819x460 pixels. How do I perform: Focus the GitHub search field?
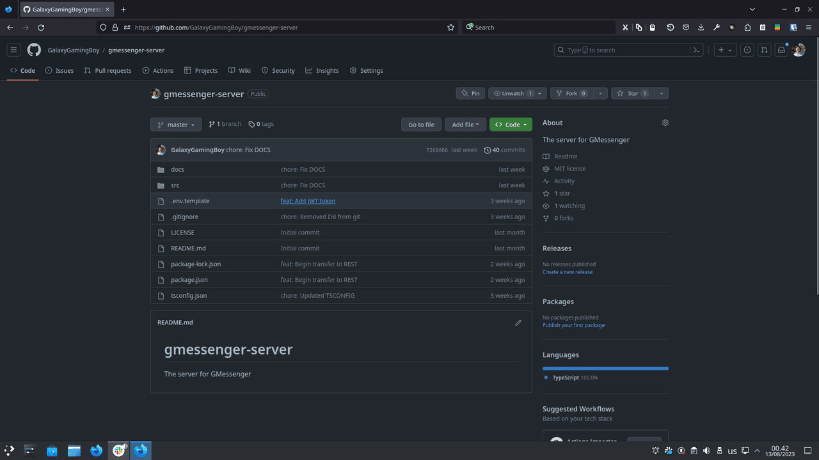[x=621, y=50]
